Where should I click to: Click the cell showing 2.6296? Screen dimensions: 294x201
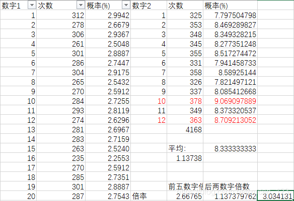tap(108, 120)
